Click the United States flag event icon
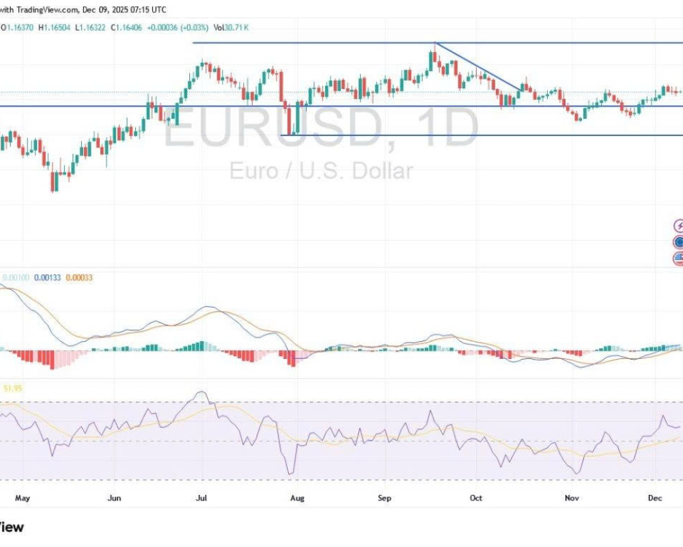Screen dimensions: 683x547 tap(679, 258)
